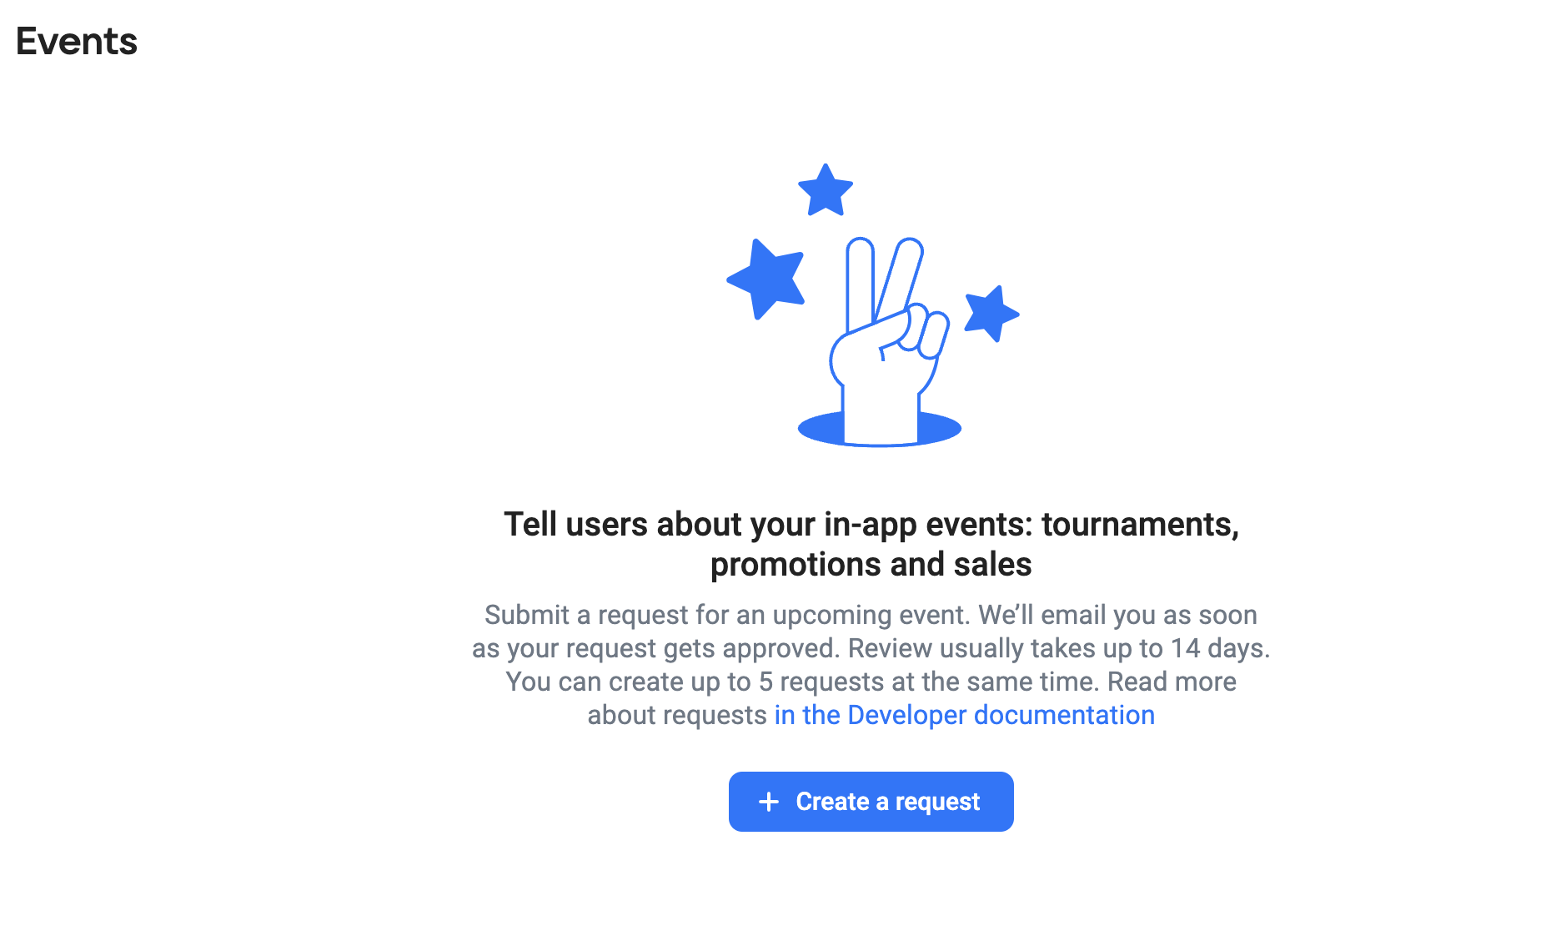Viewport: 1556px width, 931px height.
Task: Click the raised index finger of the hand
Action: pos(860,284)
